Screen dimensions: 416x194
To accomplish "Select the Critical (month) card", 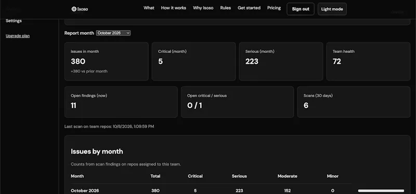I will pos(193,61).
